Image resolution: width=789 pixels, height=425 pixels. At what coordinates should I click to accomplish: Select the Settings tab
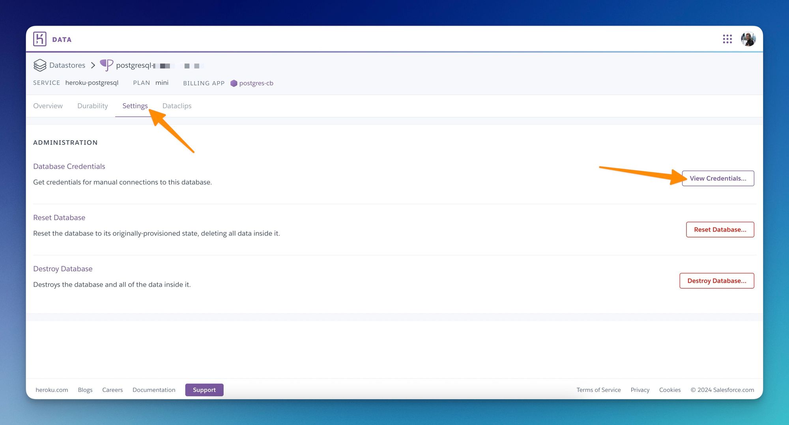click(135, 106)
